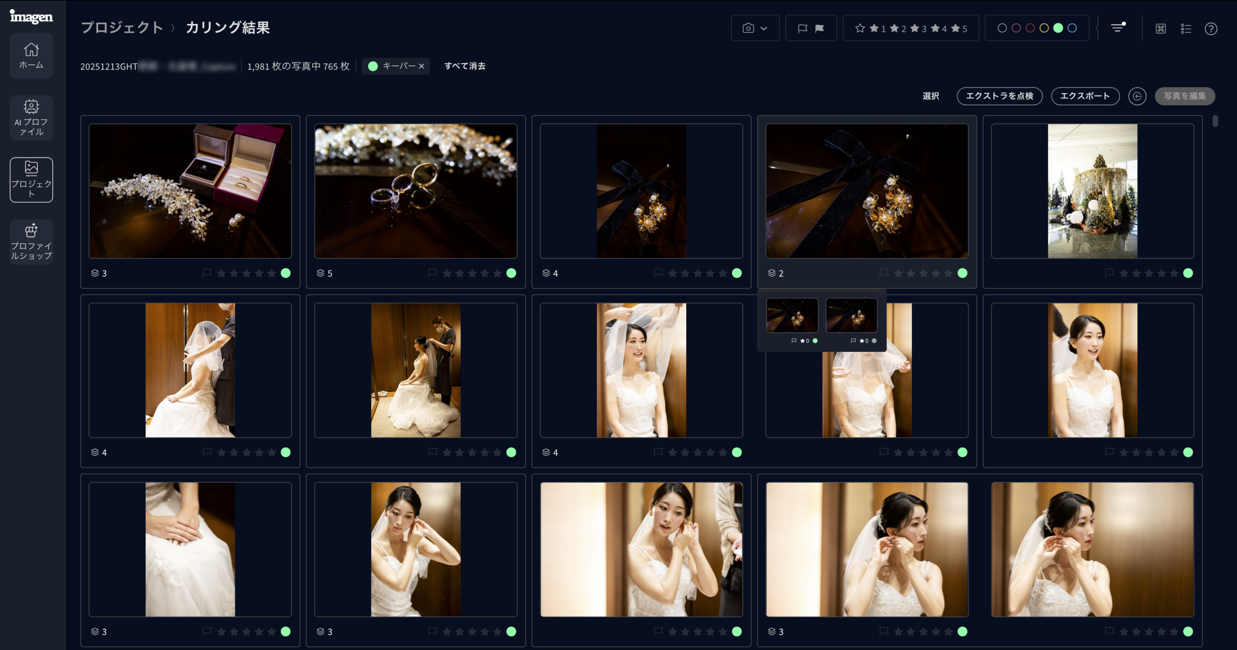Click すべて消去 to clear filters
The image size is (1237, 650).
(464, 66)
